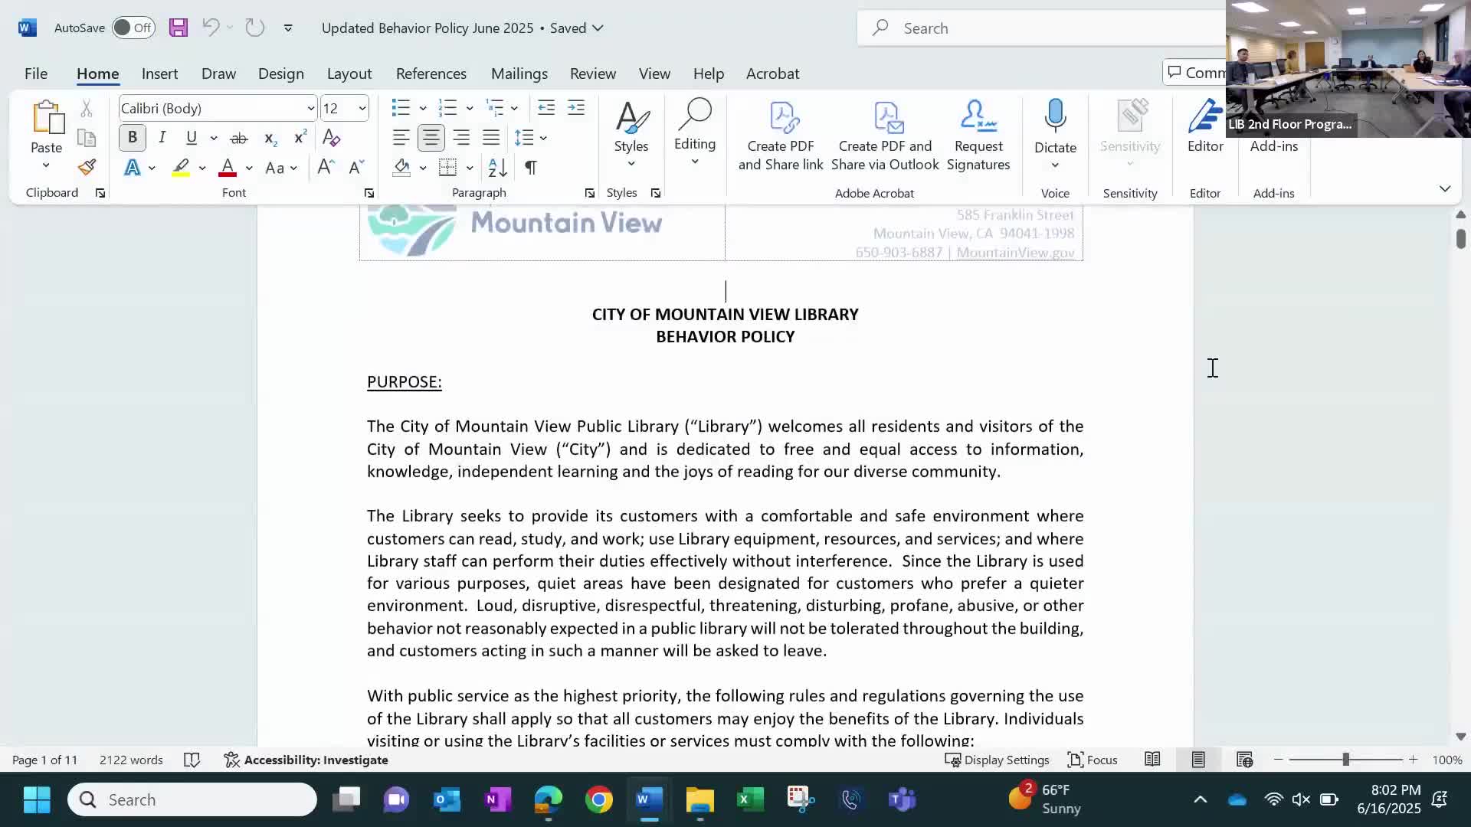Switch to the Layout tab
This screenshot has width=1471, height=827.
pos(349,74)
